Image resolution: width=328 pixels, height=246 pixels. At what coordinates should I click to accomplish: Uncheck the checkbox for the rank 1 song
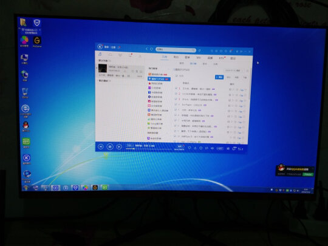click(x=176, y=89)
